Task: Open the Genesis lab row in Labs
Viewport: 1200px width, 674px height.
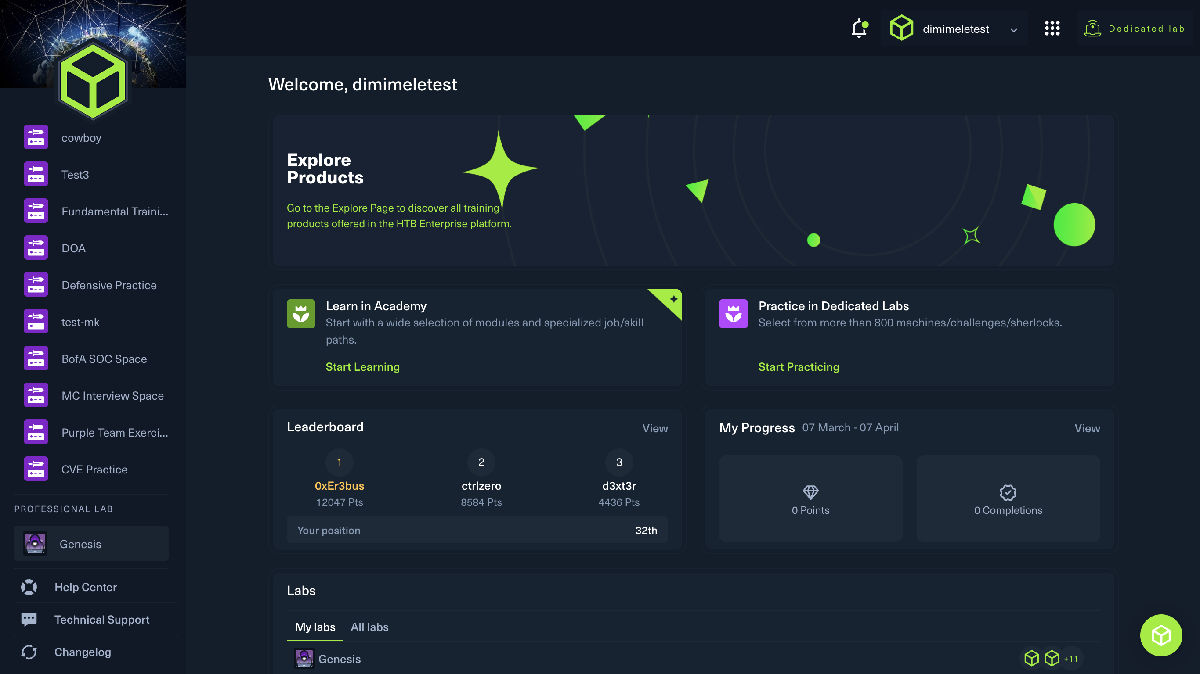Action: tap(693, 659)
